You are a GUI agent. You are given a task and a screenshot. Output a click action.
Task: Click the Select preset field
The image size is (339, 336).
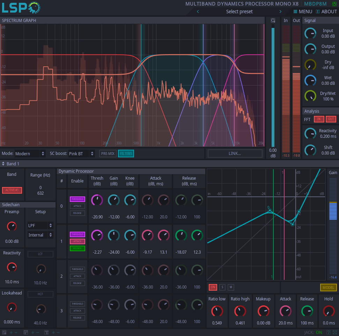(239, 12)
